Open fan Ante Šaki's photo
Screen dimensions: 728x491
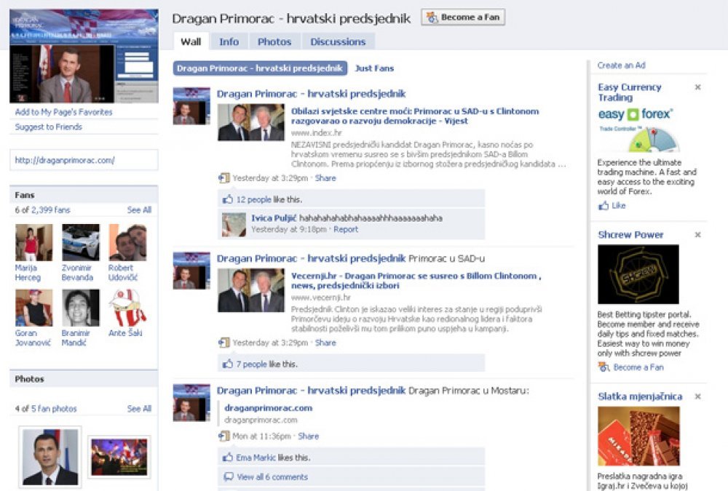click(x=127, y=308)
